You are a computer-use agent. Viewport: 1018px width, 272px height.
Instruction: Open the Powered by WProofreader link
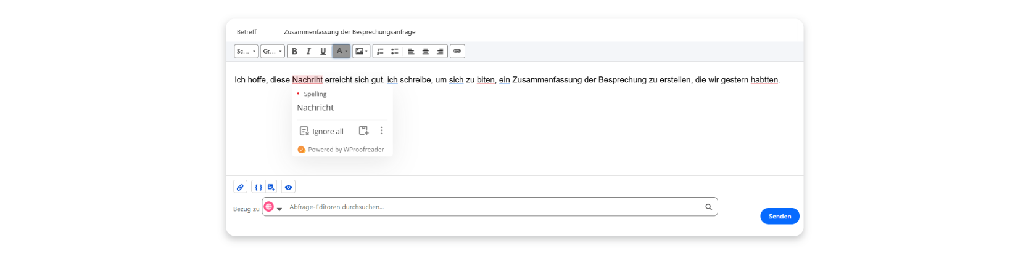point(341,150)
